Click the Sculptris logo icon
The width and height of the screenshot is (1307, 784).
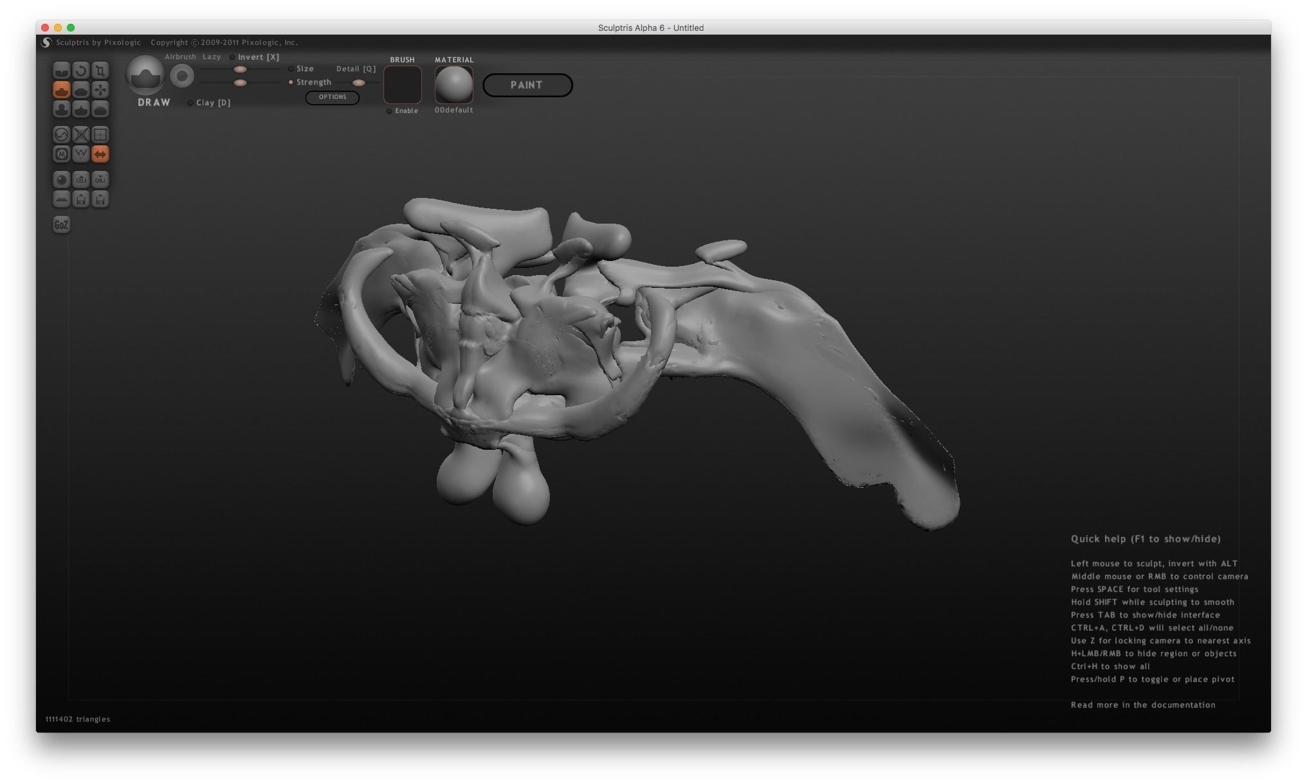[46, 42]
